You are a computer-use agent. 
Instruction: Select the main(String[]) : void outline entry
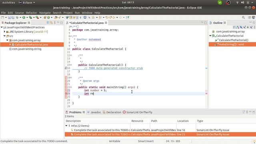[x=232, y=44]
